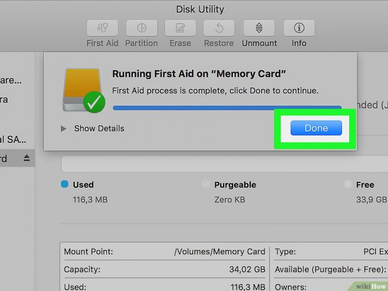Click the eject icon beside the sidebar volume
The width and height of the screenshot is (388, 291).
point(27,158)
